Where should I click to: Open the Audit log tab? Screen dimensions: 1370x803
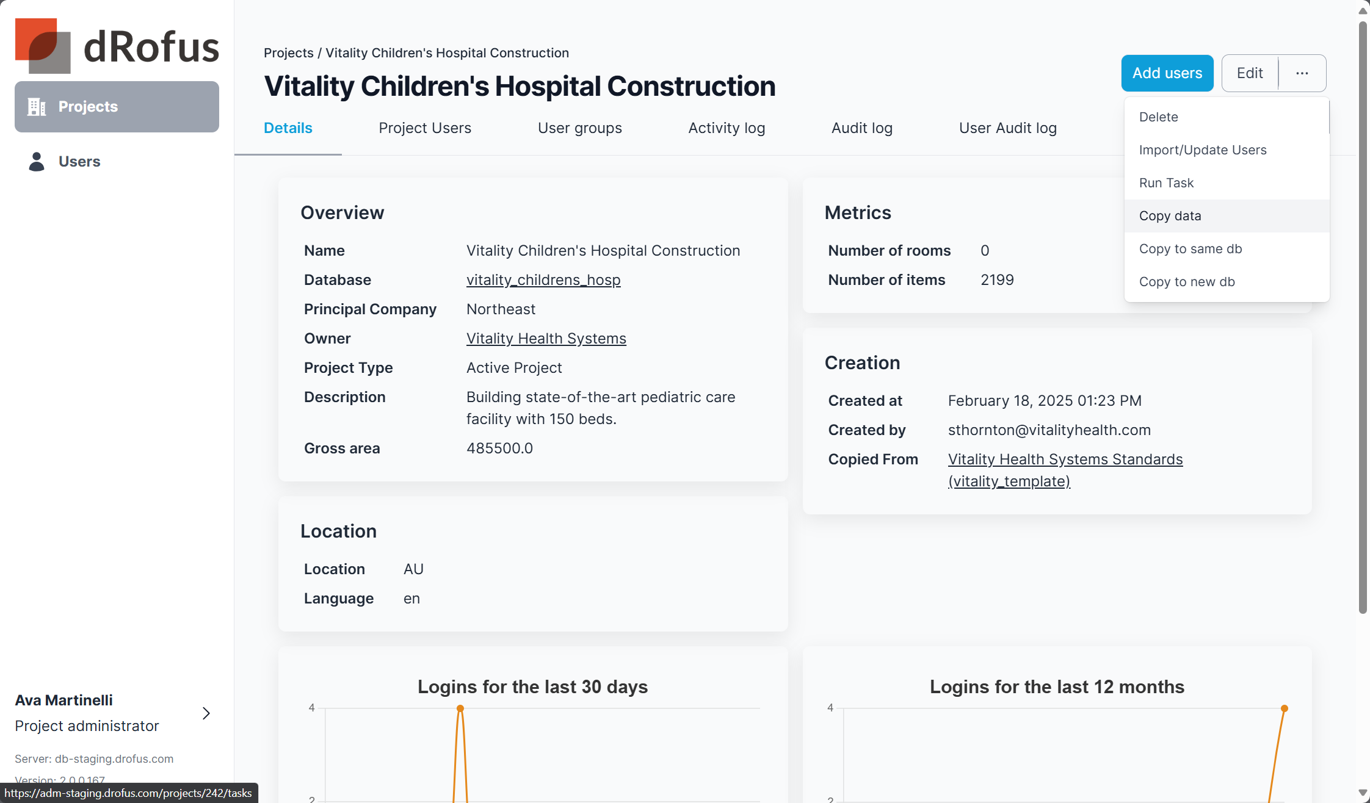(861, 128)
